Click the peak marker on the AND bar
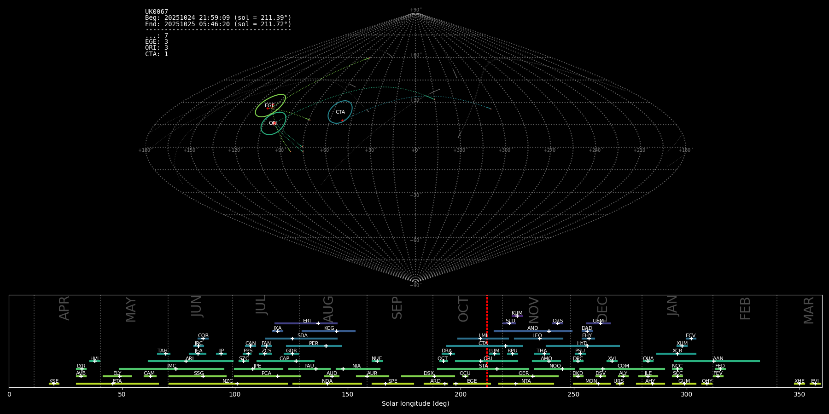This screenshot has height=414, width=829. point(549,331)
